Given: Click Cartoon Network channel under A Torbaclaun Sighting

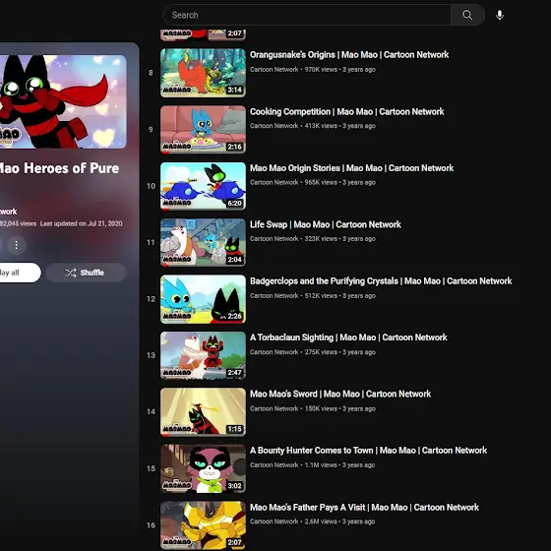Looking at the screenshot, I should 275,352.
